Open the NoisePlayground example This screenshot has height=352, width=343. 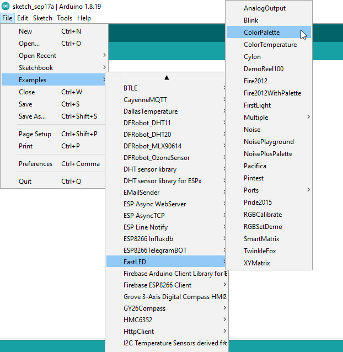pyautogui.click(x=269, y=141)
